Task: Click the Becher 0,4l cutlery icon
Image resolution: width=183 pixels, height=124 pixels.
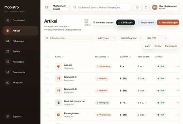Action: [58, 90]
